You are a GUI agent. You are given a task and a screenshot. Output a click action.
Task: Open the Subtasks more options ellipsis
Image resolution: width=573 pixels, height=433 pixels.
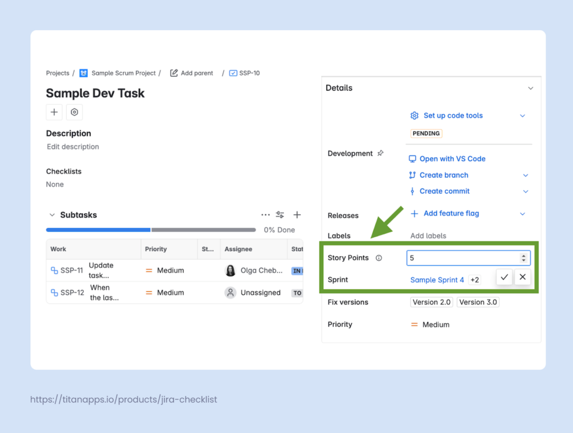point(266,215)
